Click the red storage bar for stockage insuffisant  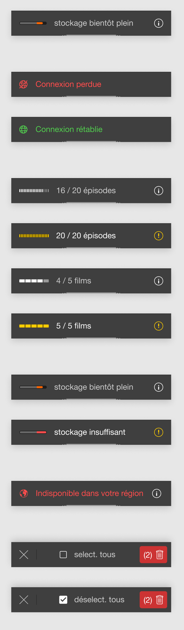pyautogui.click(x=33, y=432)
